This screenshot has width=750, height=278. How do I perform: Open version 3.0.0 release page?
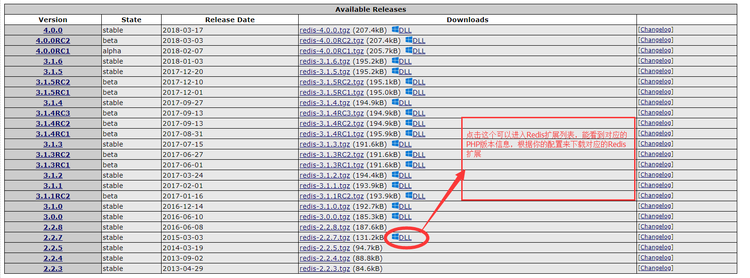[x=53, y=217]
